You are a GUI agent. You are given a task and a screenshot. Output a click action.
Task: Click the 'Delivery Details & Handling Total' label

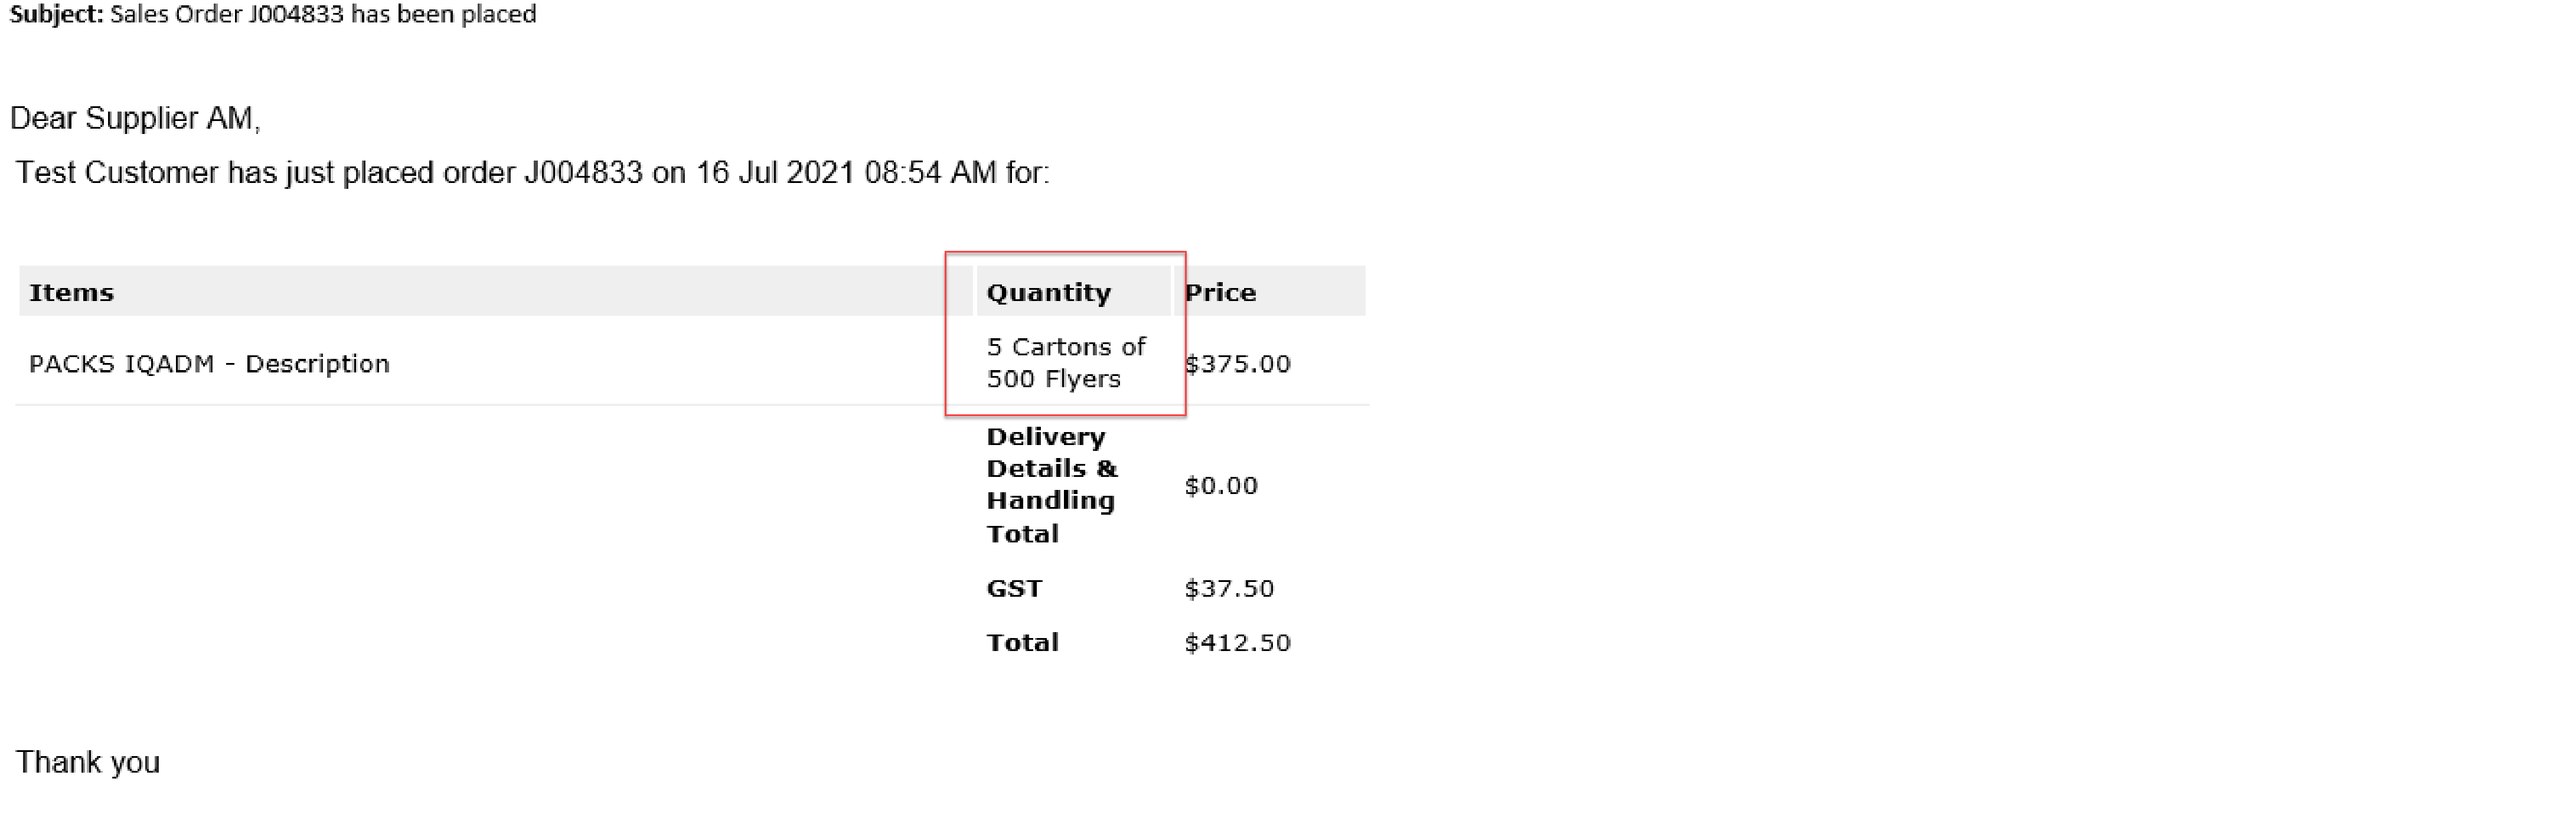tap(1051, 484)
